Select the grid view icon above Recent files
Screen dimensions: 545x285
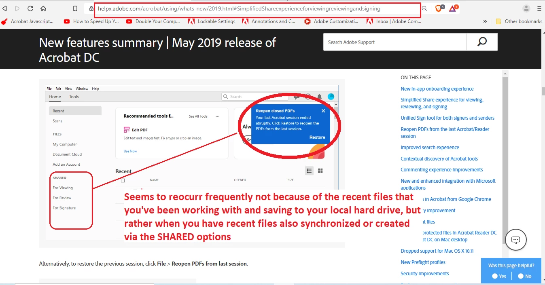320,171
